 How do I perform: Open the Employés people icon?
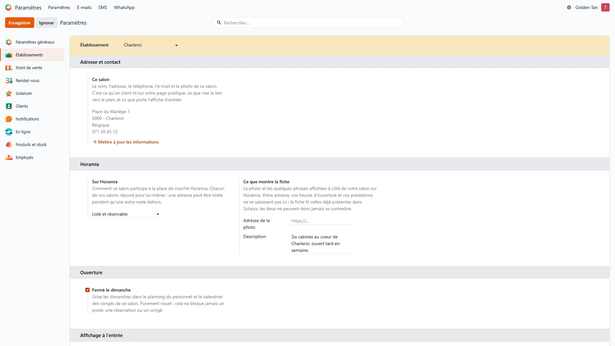(9, 157)
